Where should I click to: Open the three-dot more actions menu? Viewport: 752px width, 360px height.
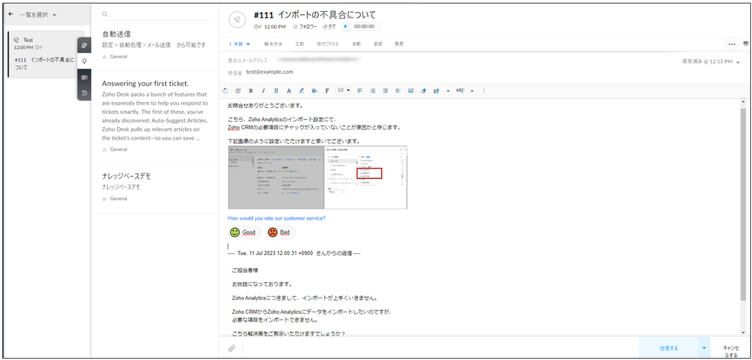[732, 44]
